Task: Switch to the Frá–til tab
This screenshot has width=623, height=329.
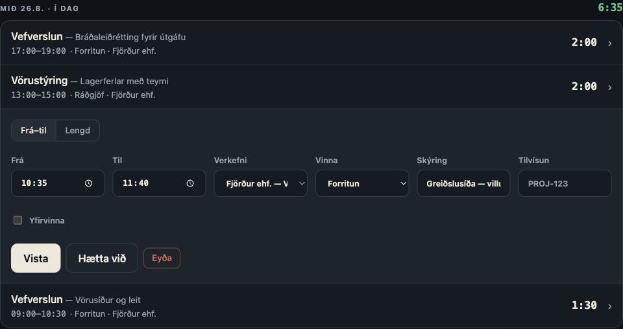Action: click(34, 130)
